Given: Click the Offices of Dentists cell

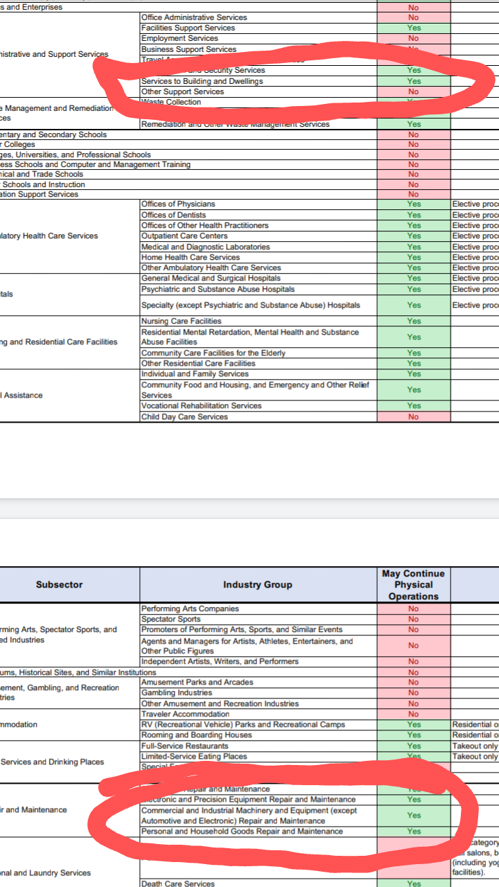Looking at the screenshot, I should point(259,215).
